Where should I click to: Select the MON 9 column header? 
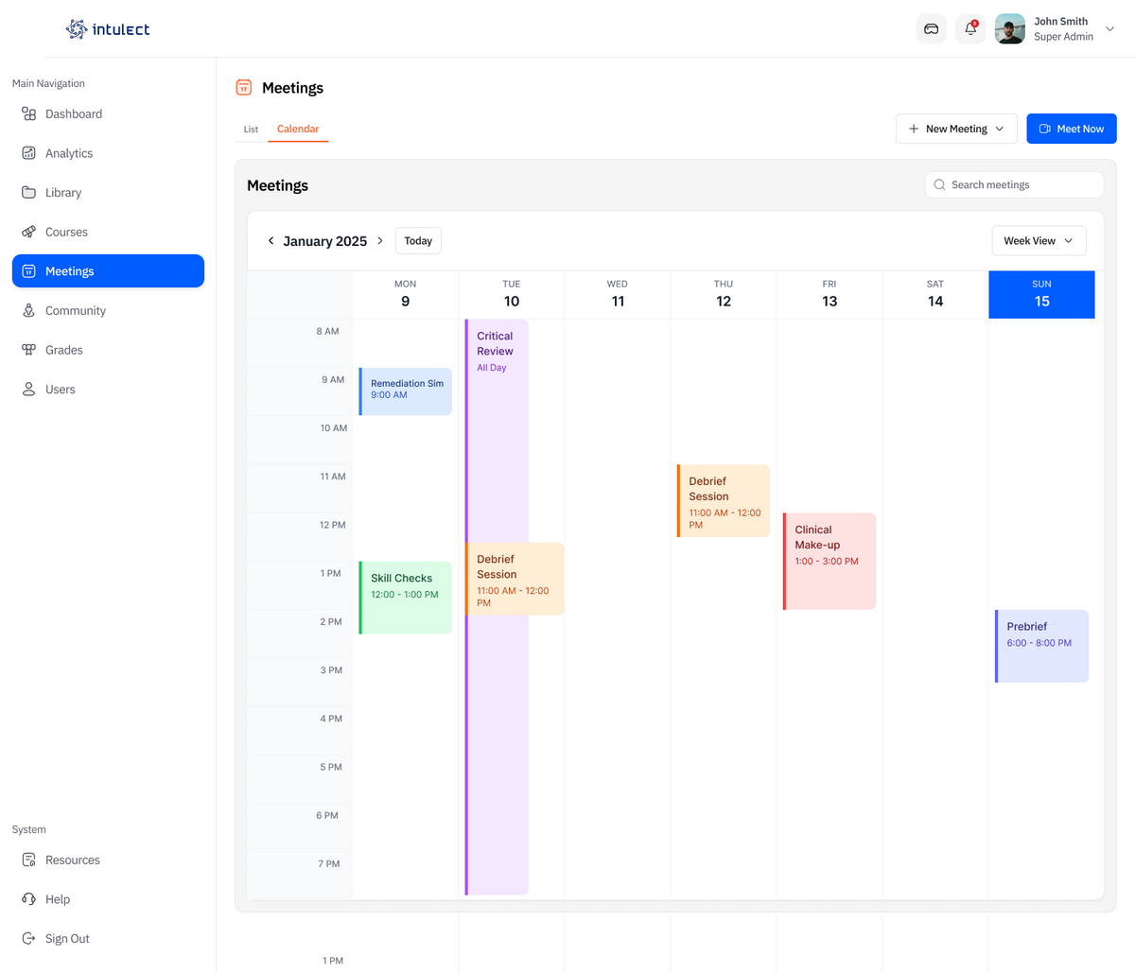[x=406, y=294]
